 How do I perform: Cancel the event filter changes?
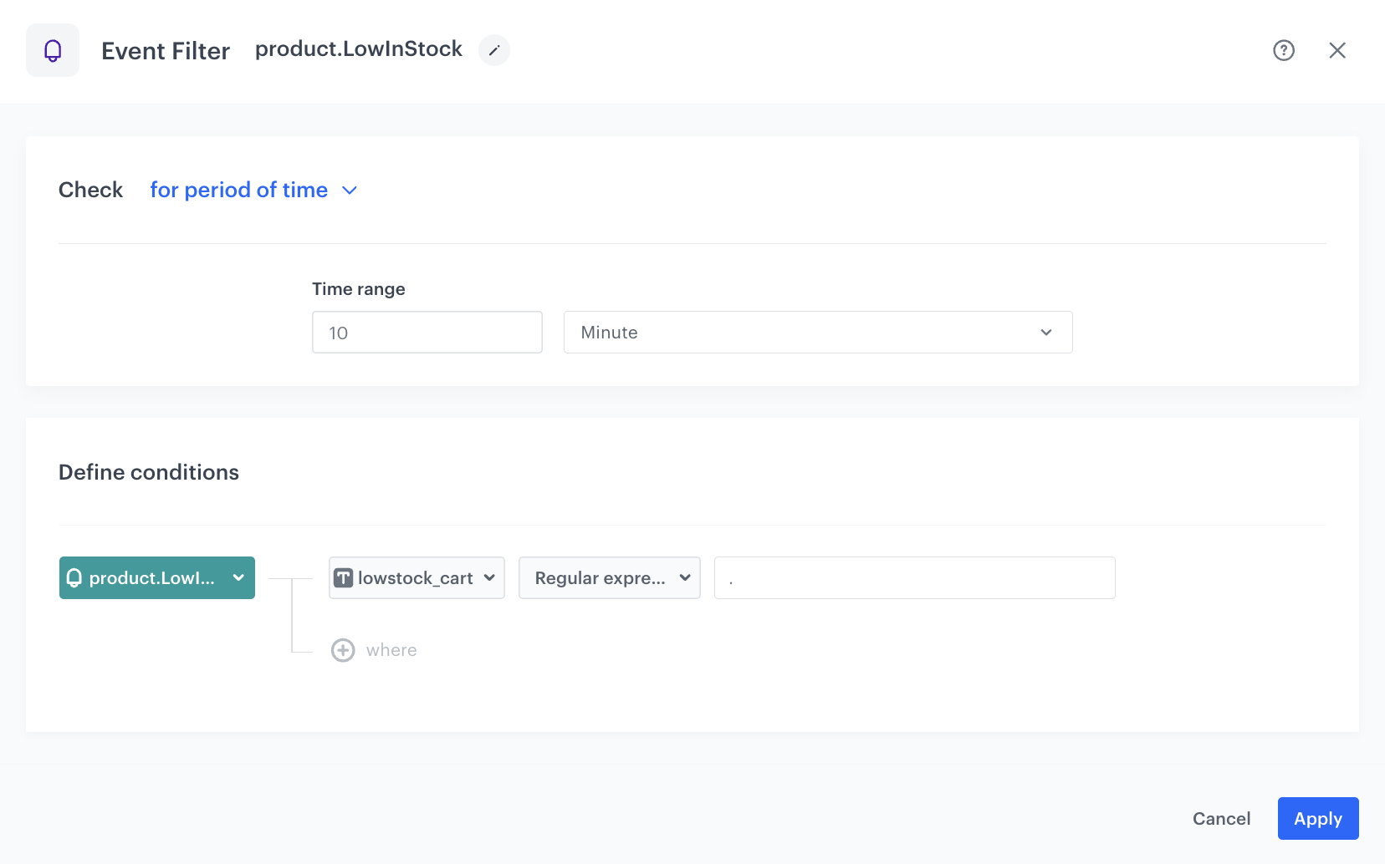click(1221, 818)
